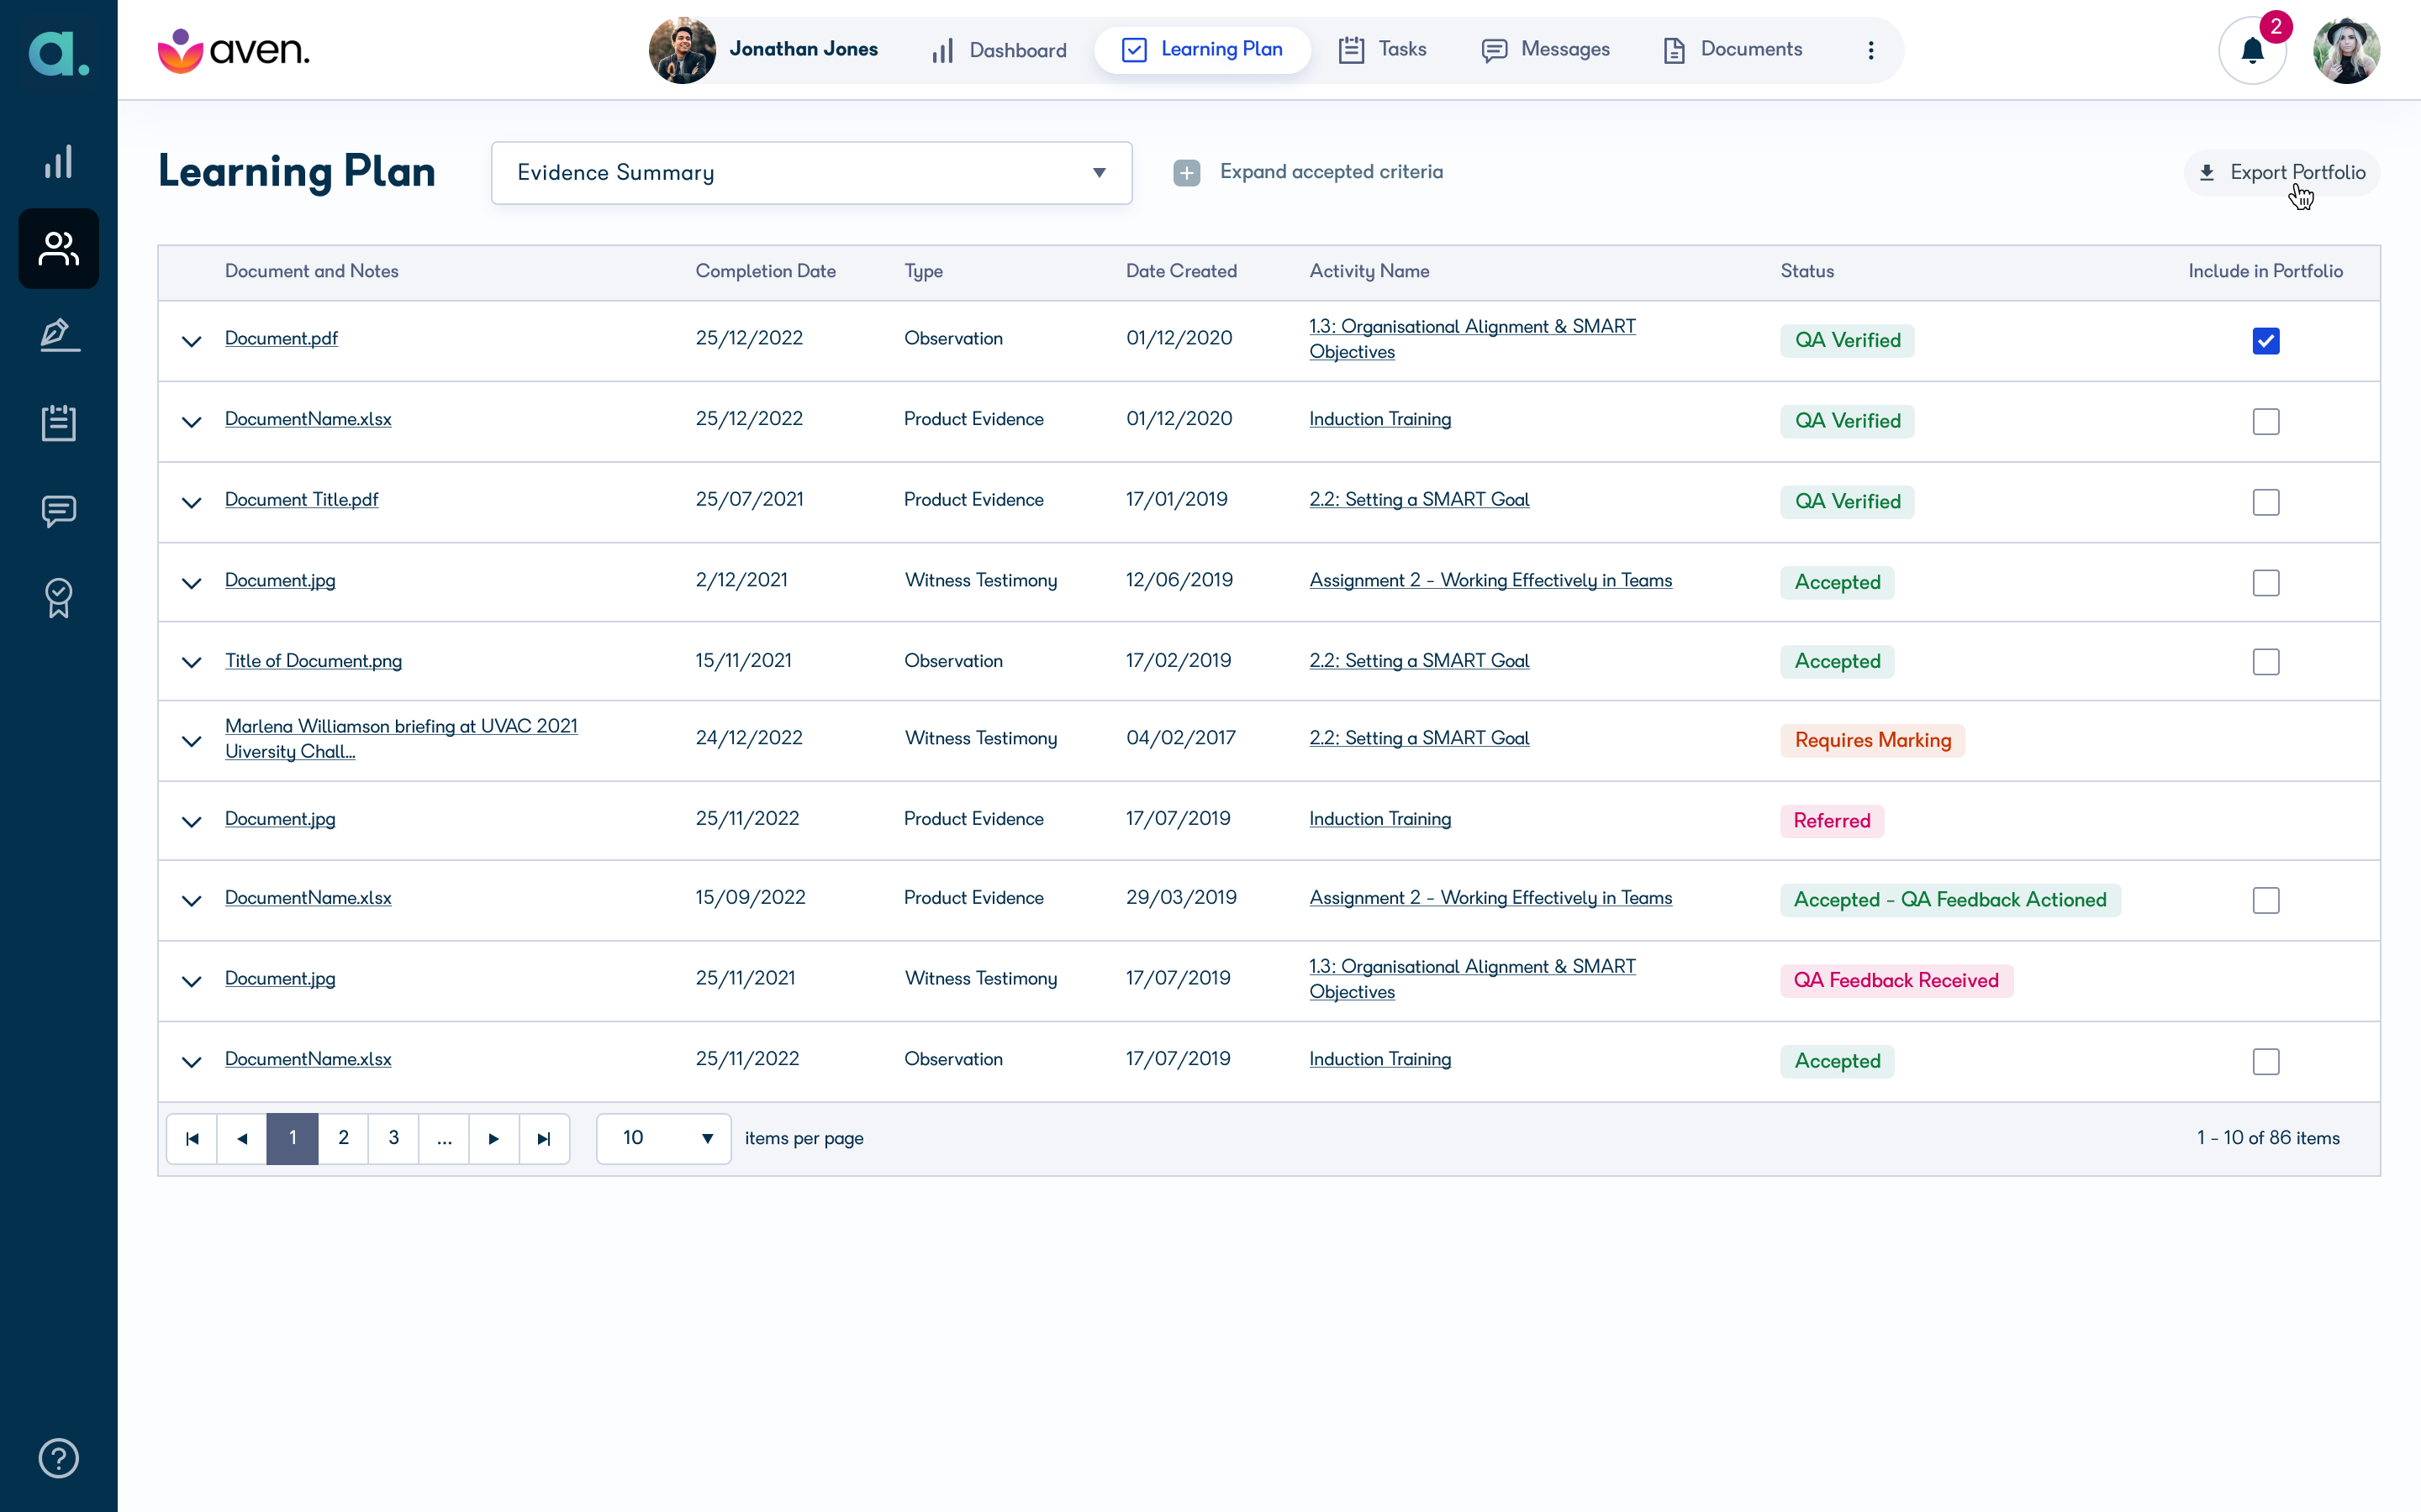Open Induction Training link in Referred row
This screenshot has width=2421, height=1512.
(1379, 818)
